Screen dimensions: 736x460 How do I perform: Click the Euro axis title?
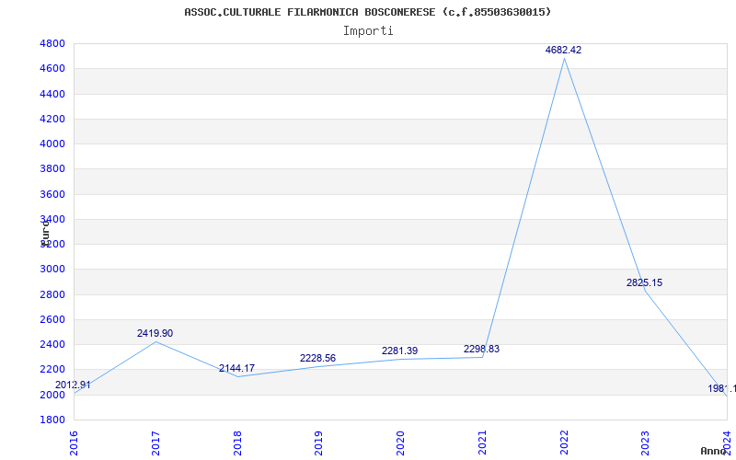pyautogui.click(x=45, y=232)
